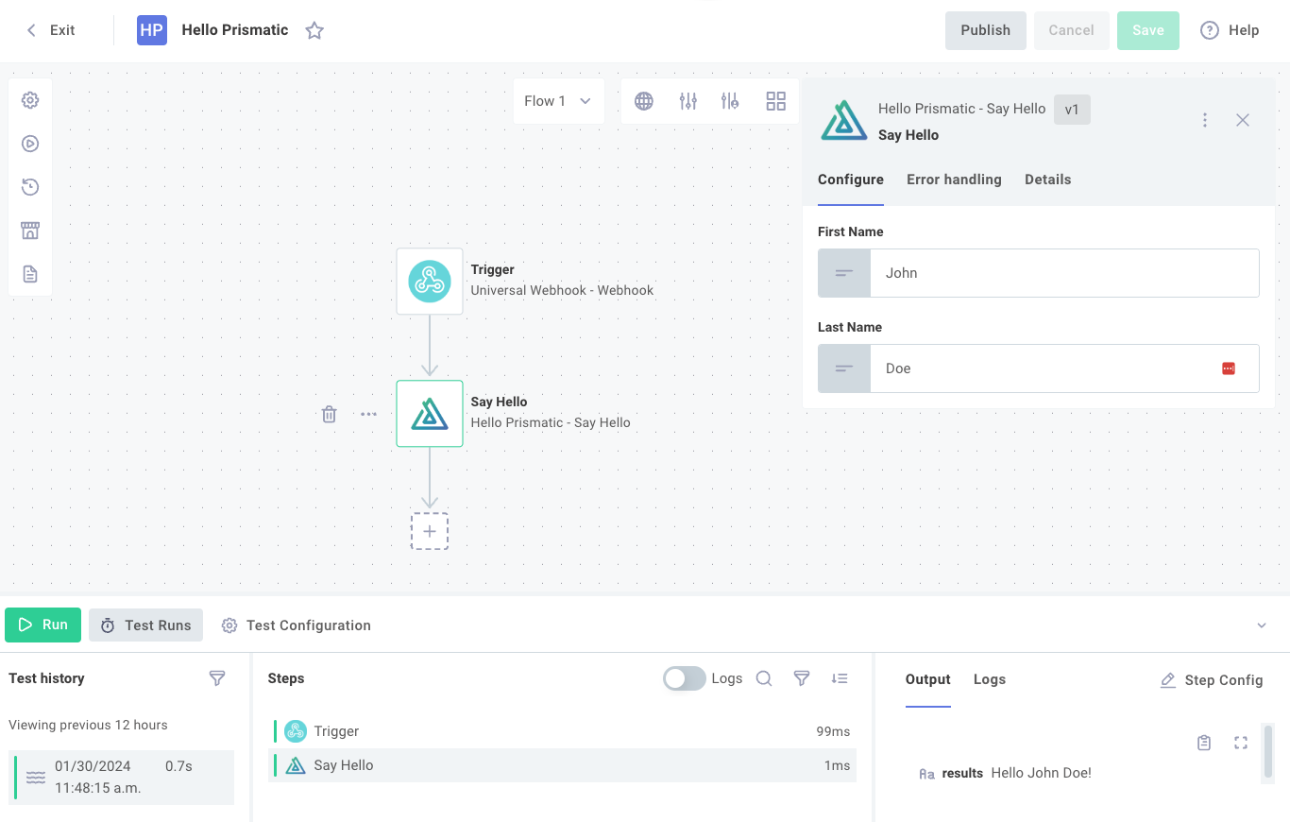Open the logs document icon in the sidebar
This screenshot has height=822, width=1290.
click(x=30, y=273)
